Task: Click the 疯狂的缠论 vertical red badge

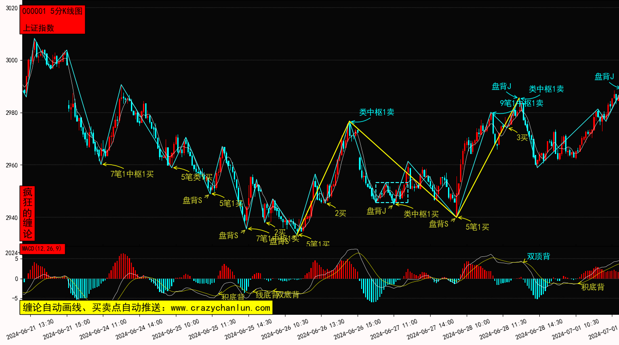Action: click(28, 213)
